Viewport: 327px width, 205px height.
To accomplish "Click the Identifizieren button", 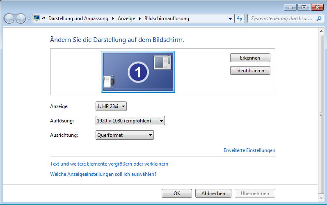I will click(x=250, y=71).
